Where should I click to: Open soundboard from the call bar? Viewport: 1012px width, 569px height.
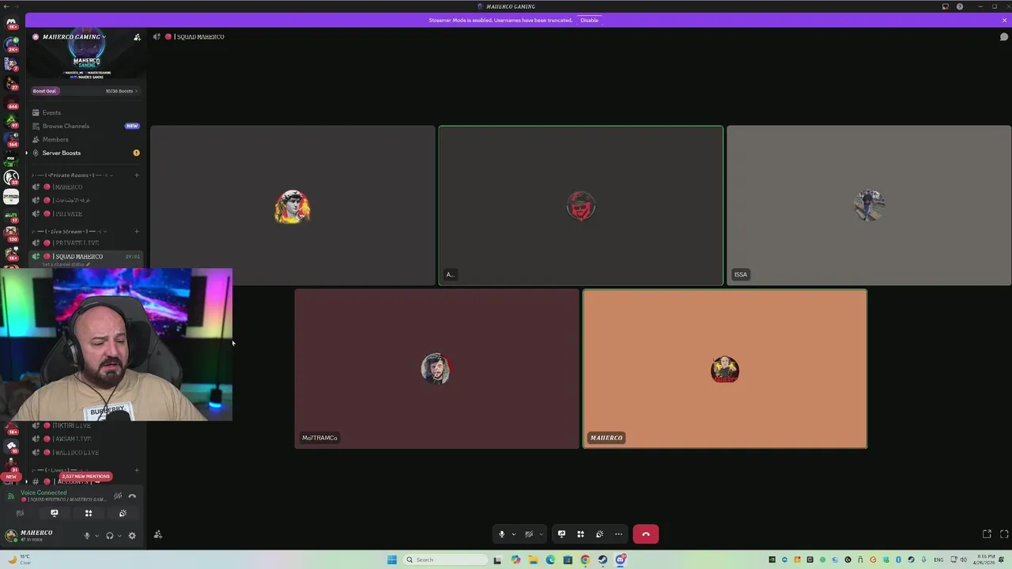(x=599, y=534)
